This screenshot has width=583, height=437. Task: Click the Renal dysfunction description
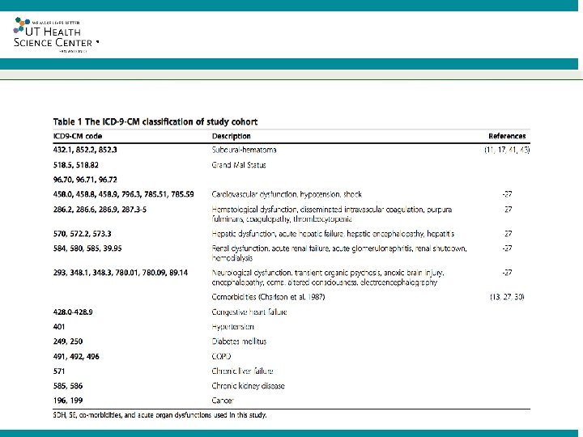(339, 253)
